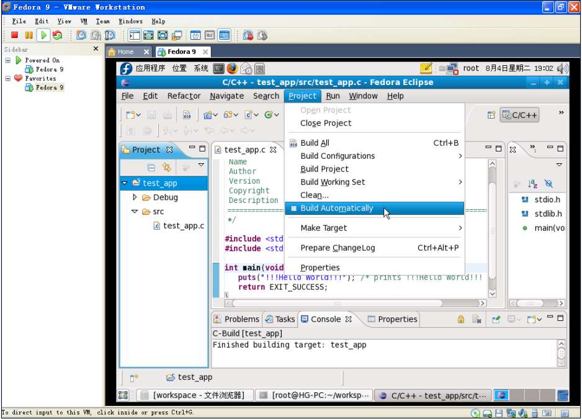The width and height of the screenshot is (582, 419).
Task: Switch to the Problems tab
Action: click(x=236, y=319)
